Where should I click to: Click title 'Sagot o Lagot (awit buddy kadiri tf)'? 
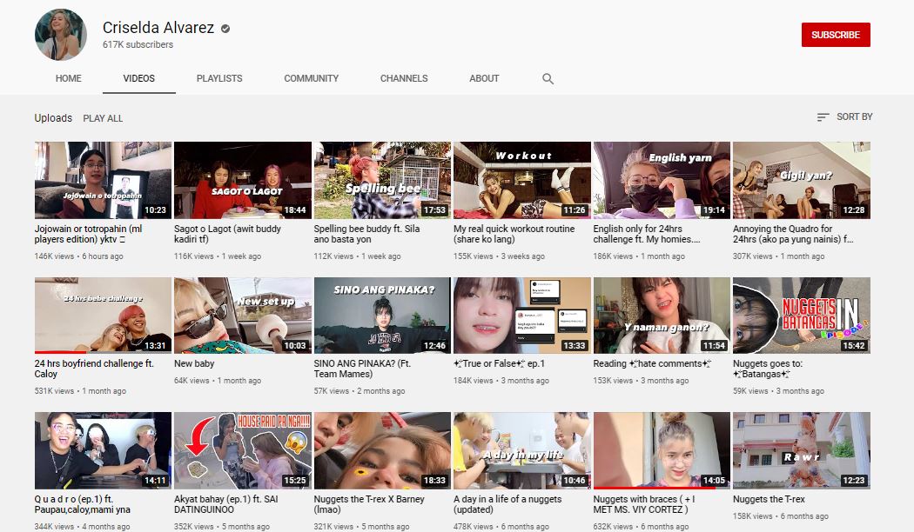[227, 234]
